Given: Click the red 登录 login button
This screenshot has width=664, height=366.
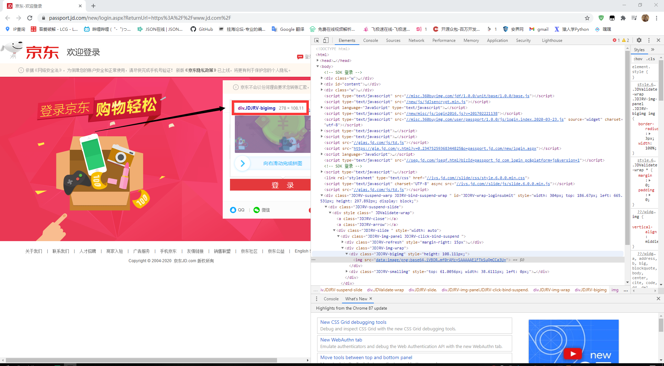Looking at the screenshot, I should point(270,185).
